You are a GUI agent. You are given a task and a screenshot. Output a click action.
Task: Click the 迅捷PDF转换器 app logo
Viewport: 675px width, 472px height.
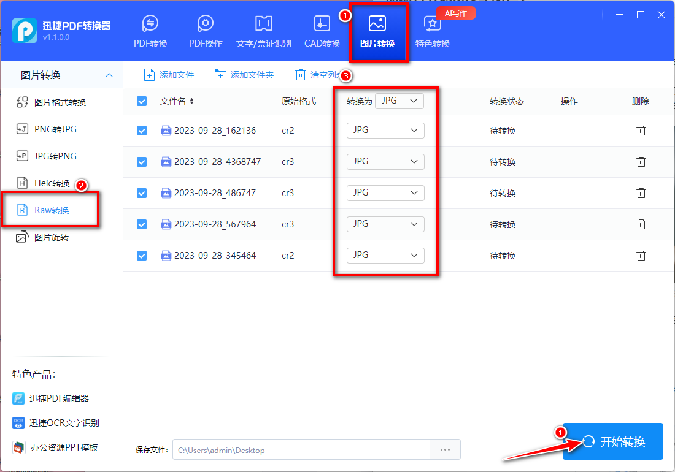point(25,31)
